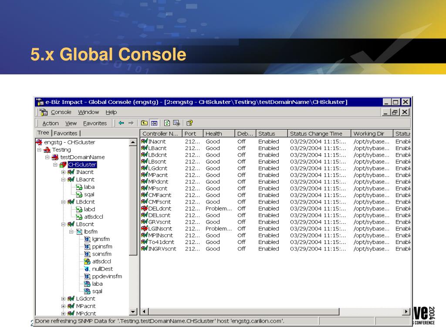
Task: Click tree pane scroll down arrow
Action: 133,312
